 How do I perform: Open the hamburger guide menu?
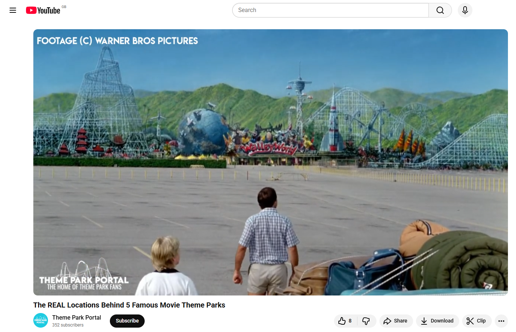(x=13, y=10)
